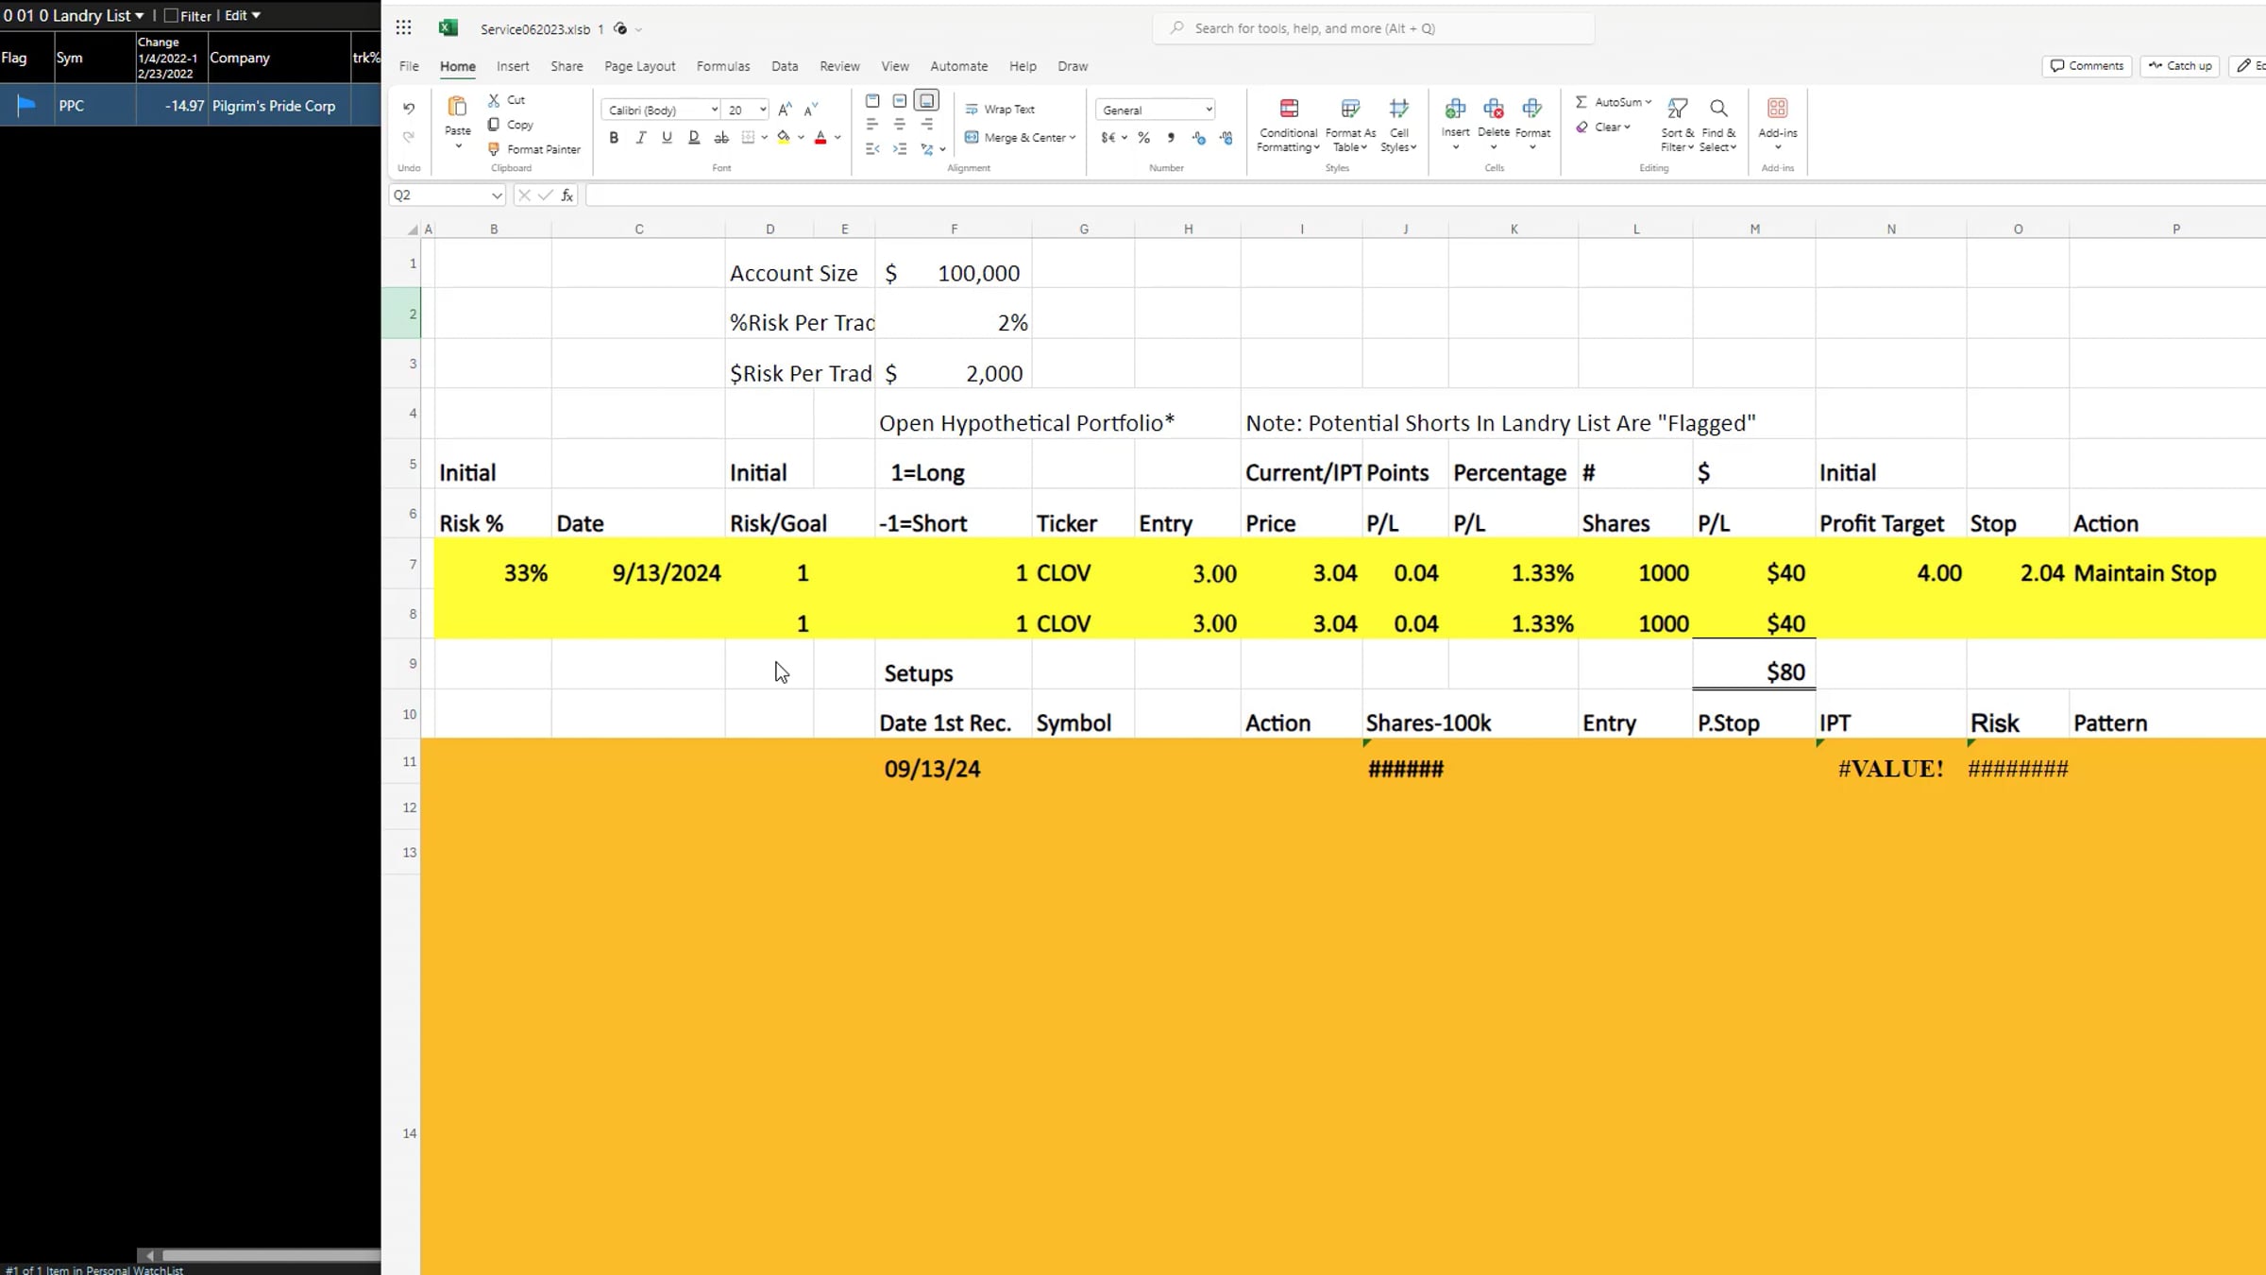Apply comma style

1171,138
